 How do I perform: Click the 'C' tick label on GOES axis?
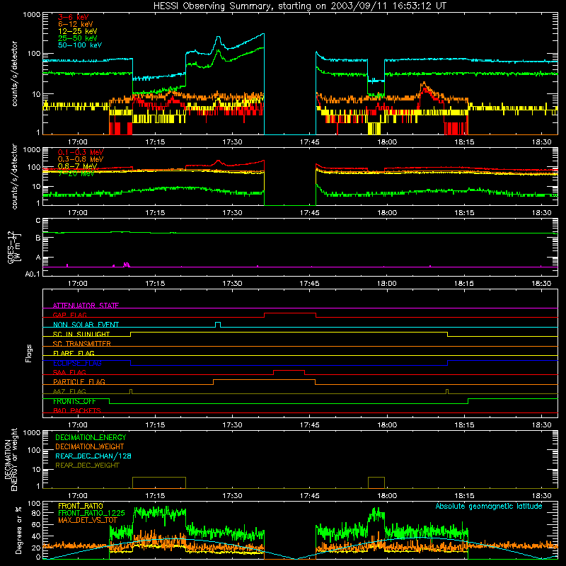38,221
